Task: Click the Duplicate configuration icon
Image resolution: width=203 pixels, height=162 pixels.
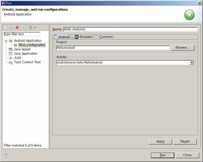Action: [11, 27]
